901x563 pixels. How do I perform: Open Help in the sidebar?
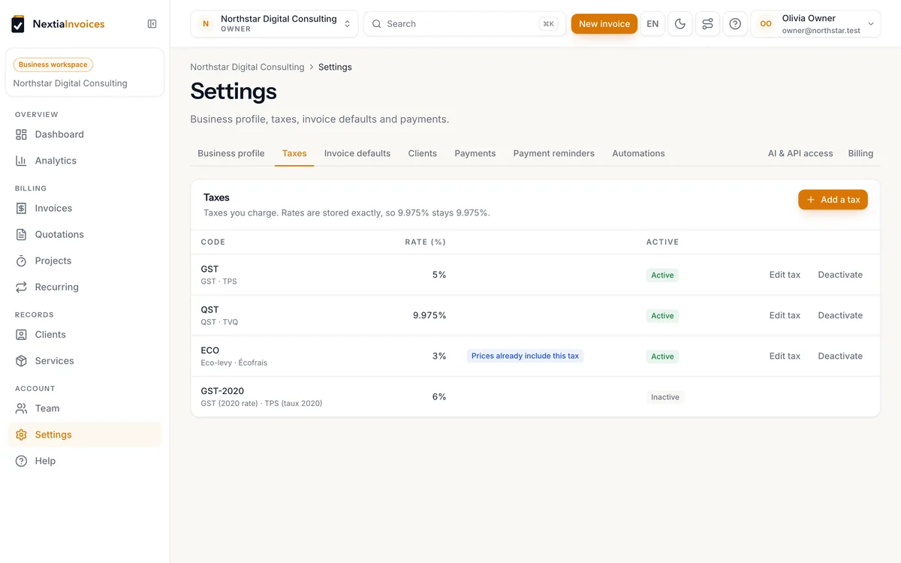click(84, 461)
